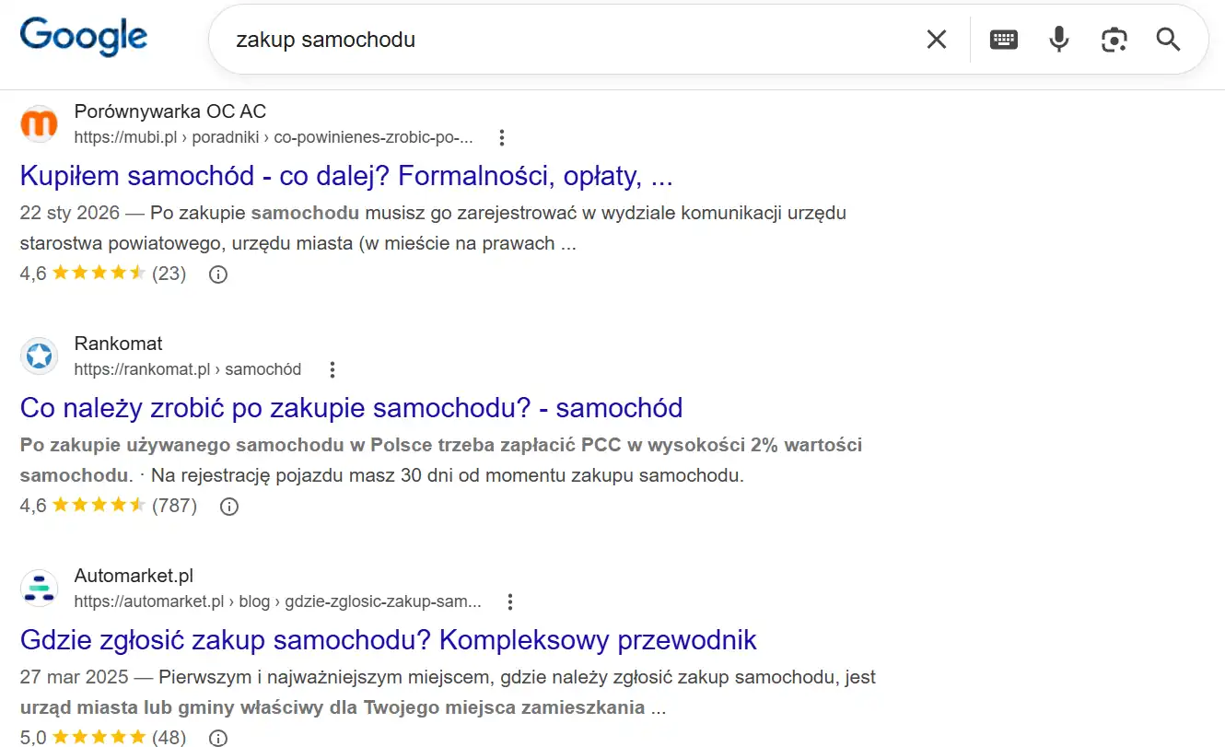Image resolution: width=1225 pixels, height=747 pixels.
Task: Open the info icon beside the 4,6 (23) rating
Action: [x=217, y=274]
